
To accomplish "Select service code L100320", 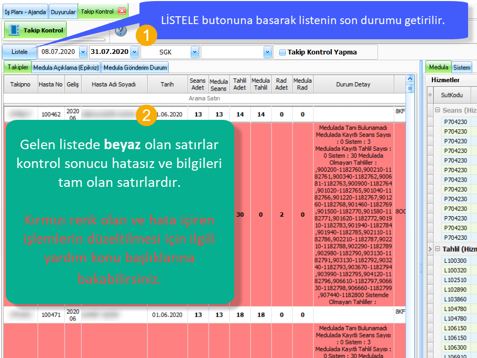I will click(455, 270).
